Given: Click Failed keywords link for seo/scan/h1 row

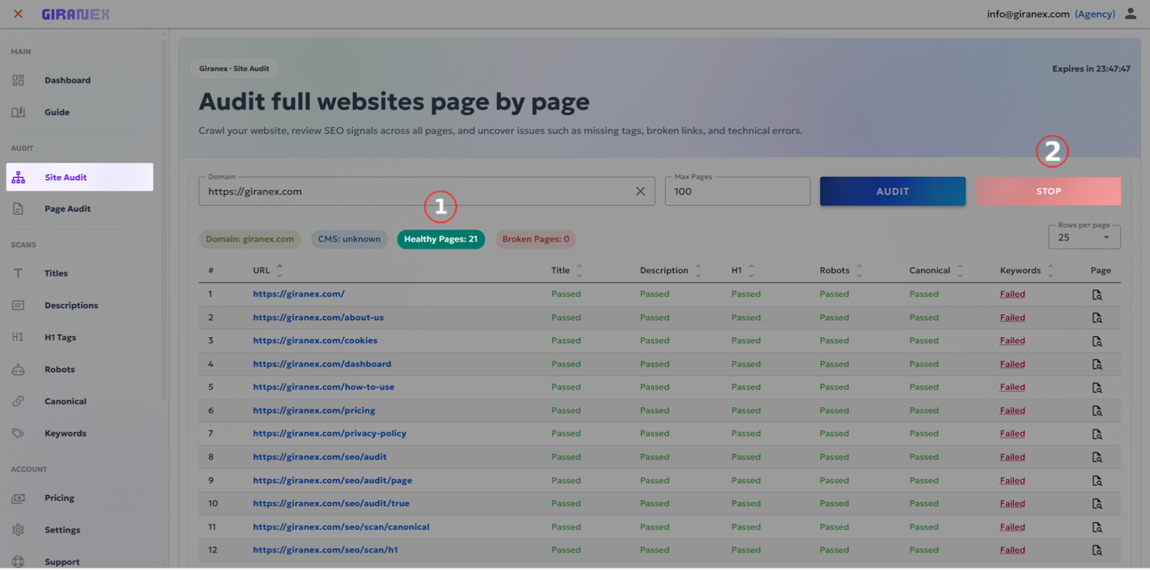Looking at the screenshot, I should tap(1012, 550).
